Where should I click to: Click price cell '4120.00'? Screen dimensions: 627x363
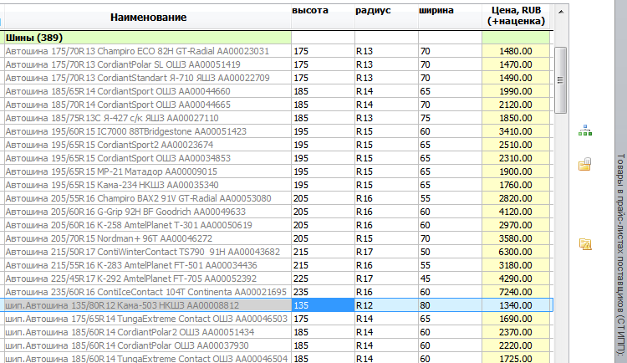click(516, 212)
